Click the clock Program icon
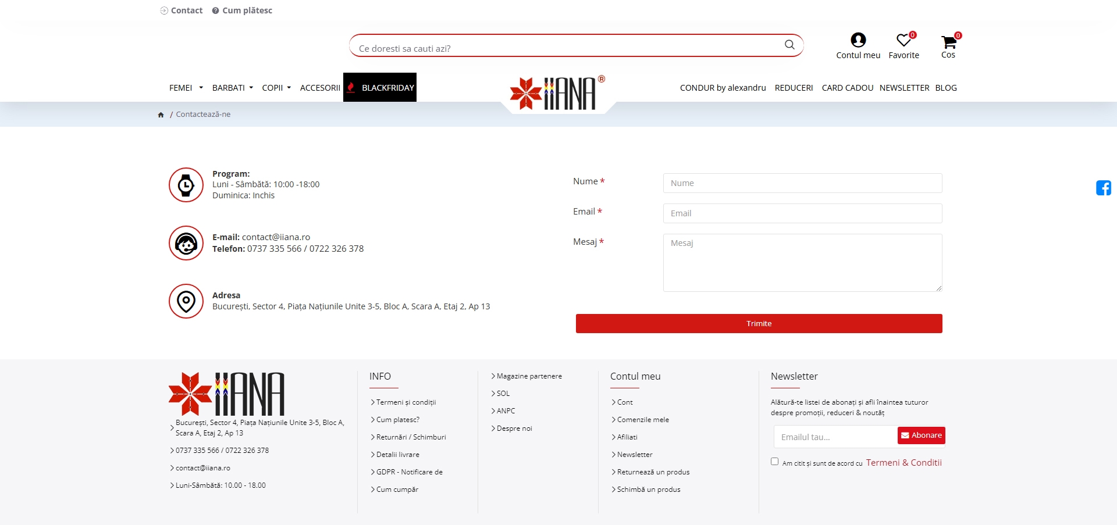 (186, 185)
